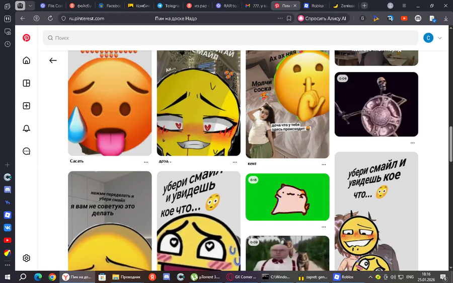Click the page vertical scrollbar thumb
The image size is (453, 283).
pos(450,144)
